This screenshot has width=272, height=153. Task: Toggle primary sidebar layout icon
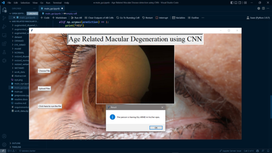coord(232,3)
